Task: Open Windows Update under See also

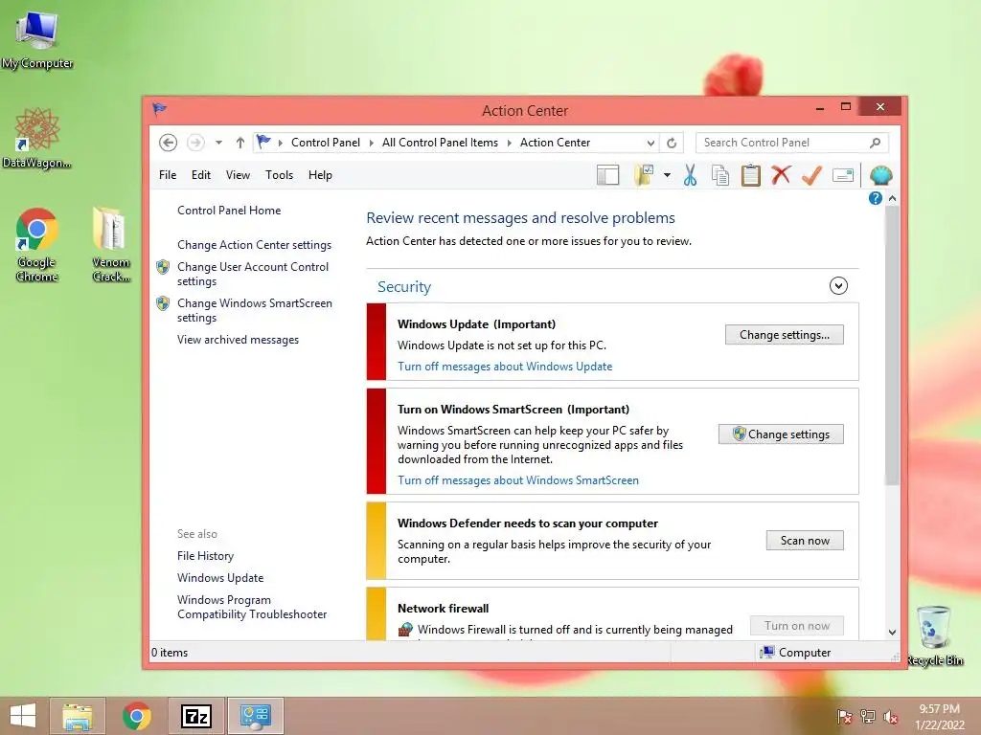Action: click(220, 577)
